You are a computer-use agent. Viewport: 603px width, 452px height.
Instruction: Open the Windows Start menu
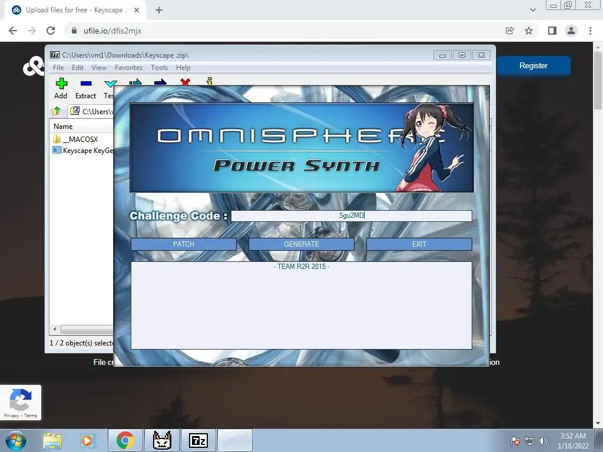16,440
